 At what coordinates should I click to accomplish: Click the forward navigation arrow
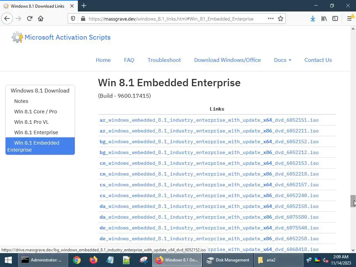[x=18, y=18]
